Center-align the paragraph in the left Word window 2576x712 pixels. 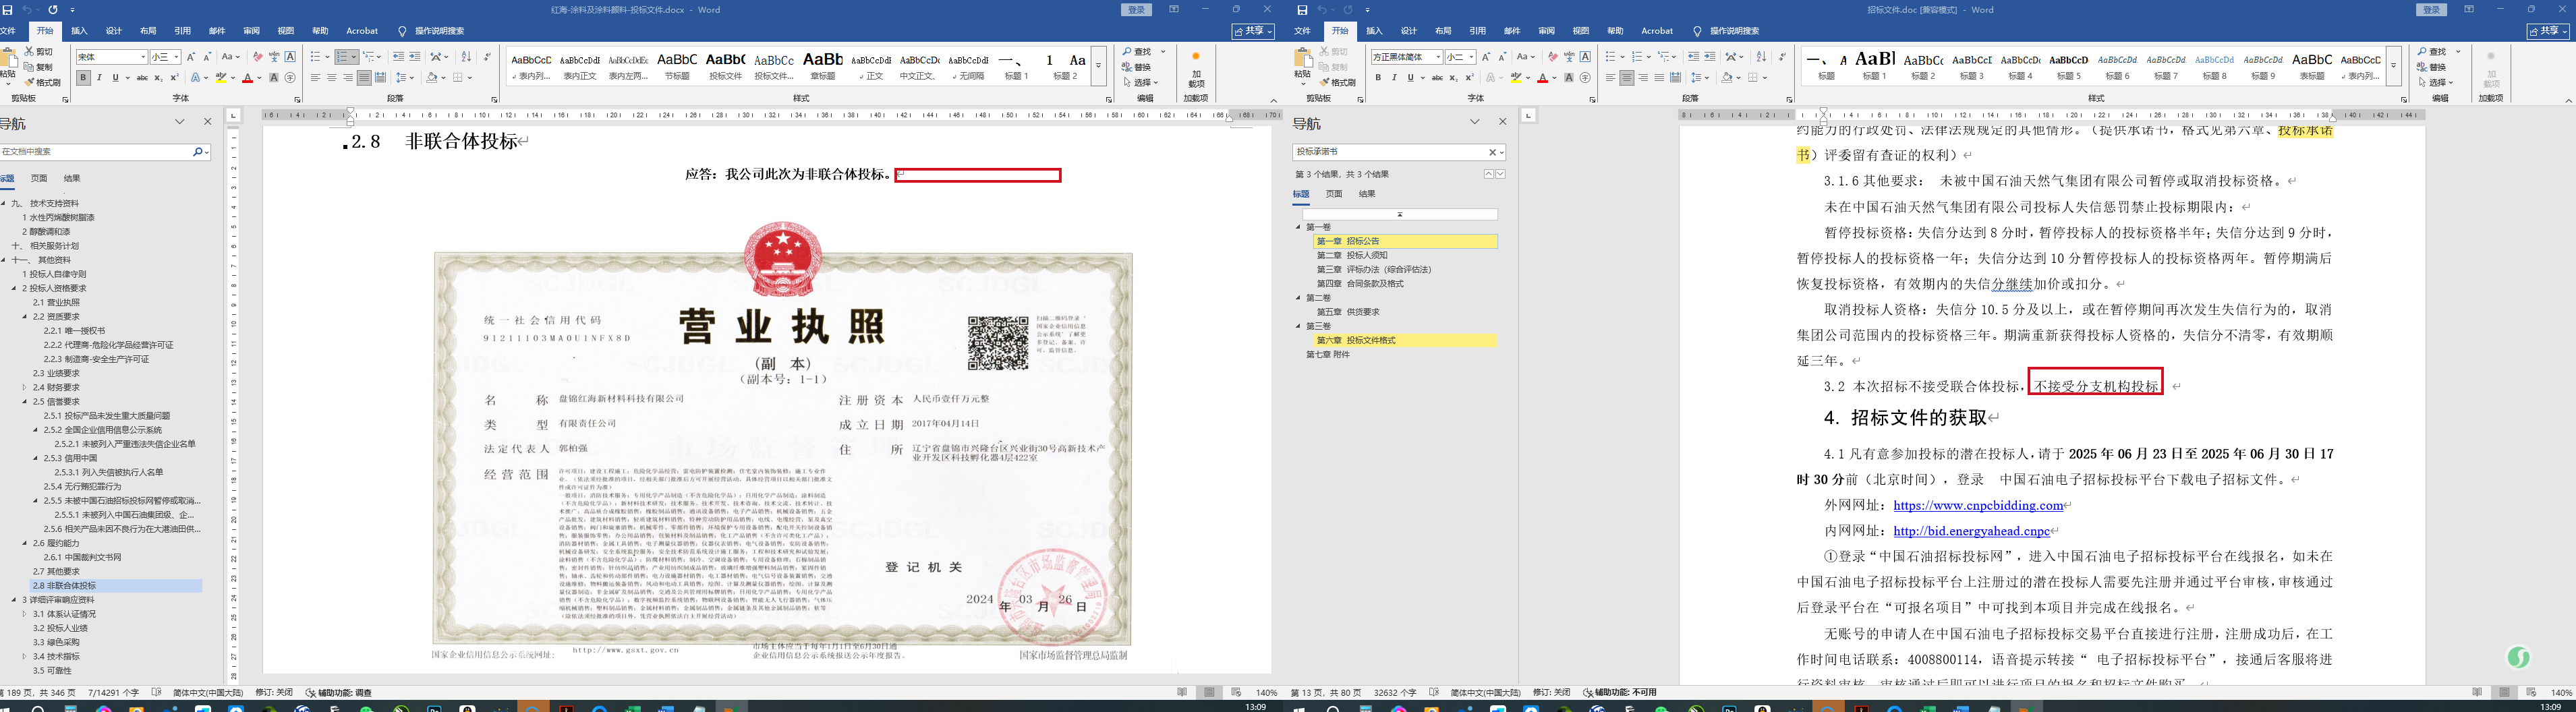coord(331,78)
